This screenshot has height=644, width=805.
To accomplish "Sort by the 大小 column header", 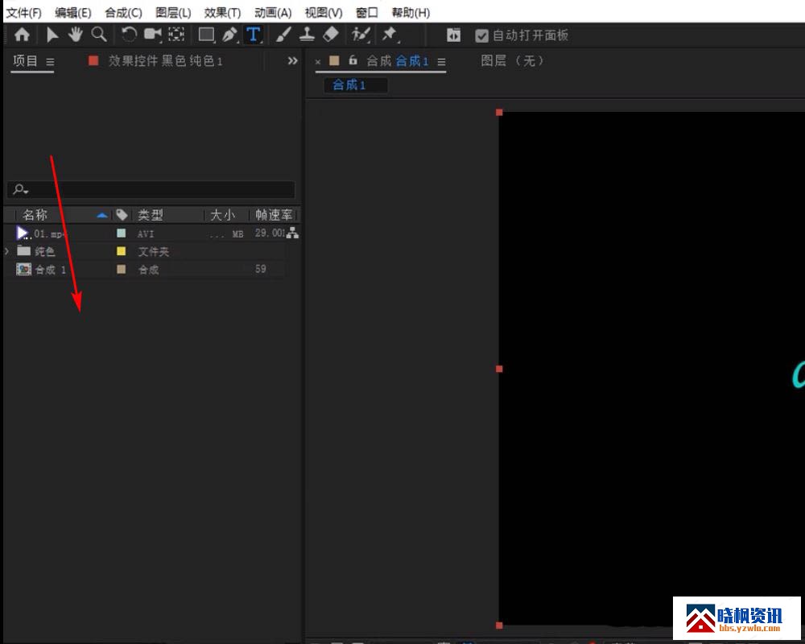I will click(x=223, y=215).
